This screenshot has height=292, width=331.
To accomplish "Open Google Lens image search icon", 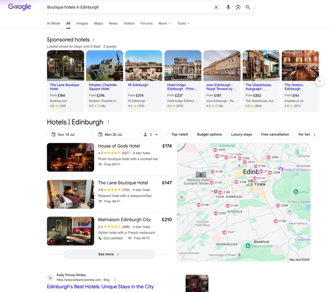I will (x=238, y=7).
